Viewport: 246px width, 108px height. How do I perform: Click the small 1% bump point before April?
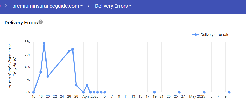[x=87, y=85]
